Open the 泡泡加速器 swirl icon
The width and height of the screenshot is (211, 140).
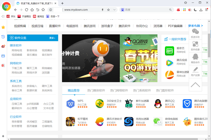tap(129, 122)
